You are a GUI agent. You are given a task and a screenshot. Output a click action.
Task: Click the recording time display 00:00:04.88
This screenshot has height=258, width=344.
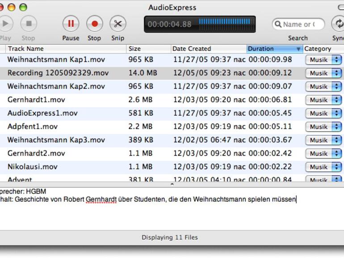coord(169,24)
